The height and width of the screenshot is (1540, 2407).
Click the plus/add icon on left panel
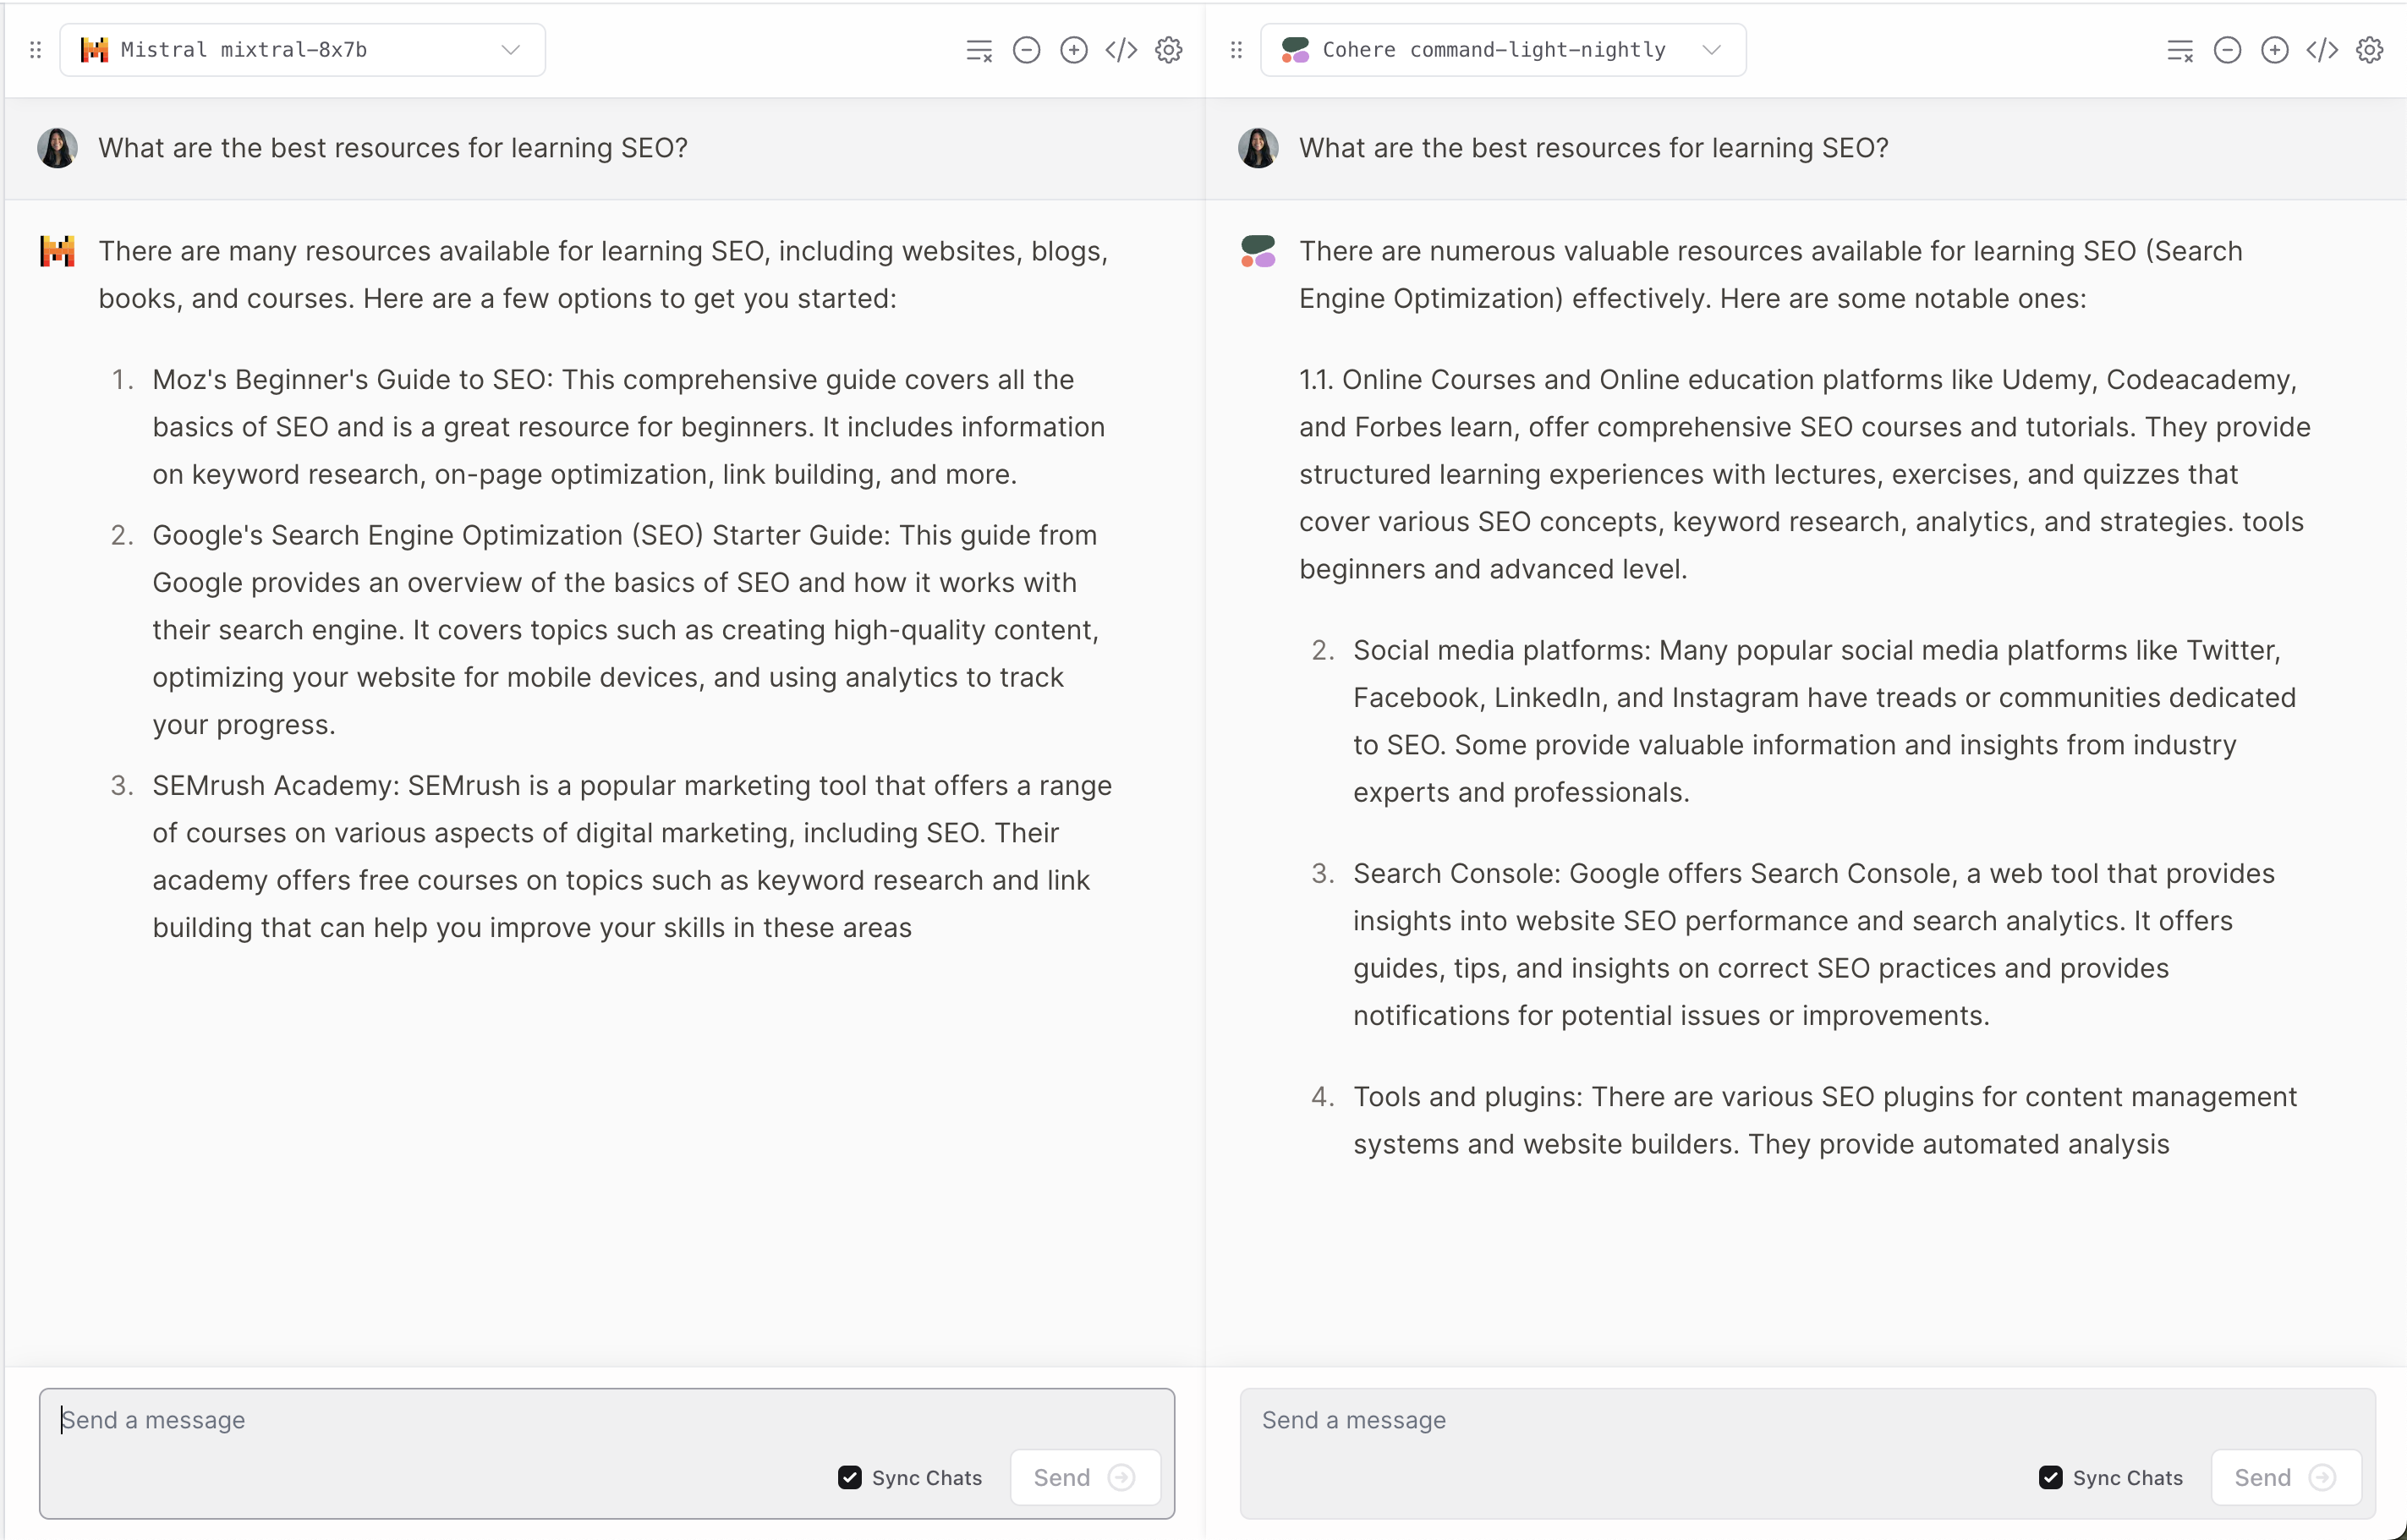coord(1073,47)
